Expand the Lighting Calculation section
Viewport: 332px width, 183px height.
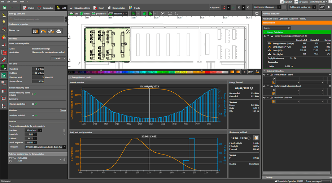(264, 71)
